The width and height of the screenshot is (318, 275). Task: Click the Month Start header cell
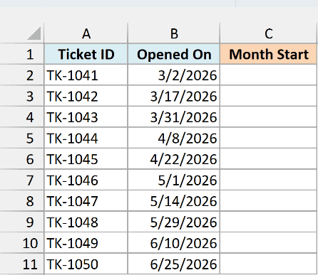[x=269, y=54]
